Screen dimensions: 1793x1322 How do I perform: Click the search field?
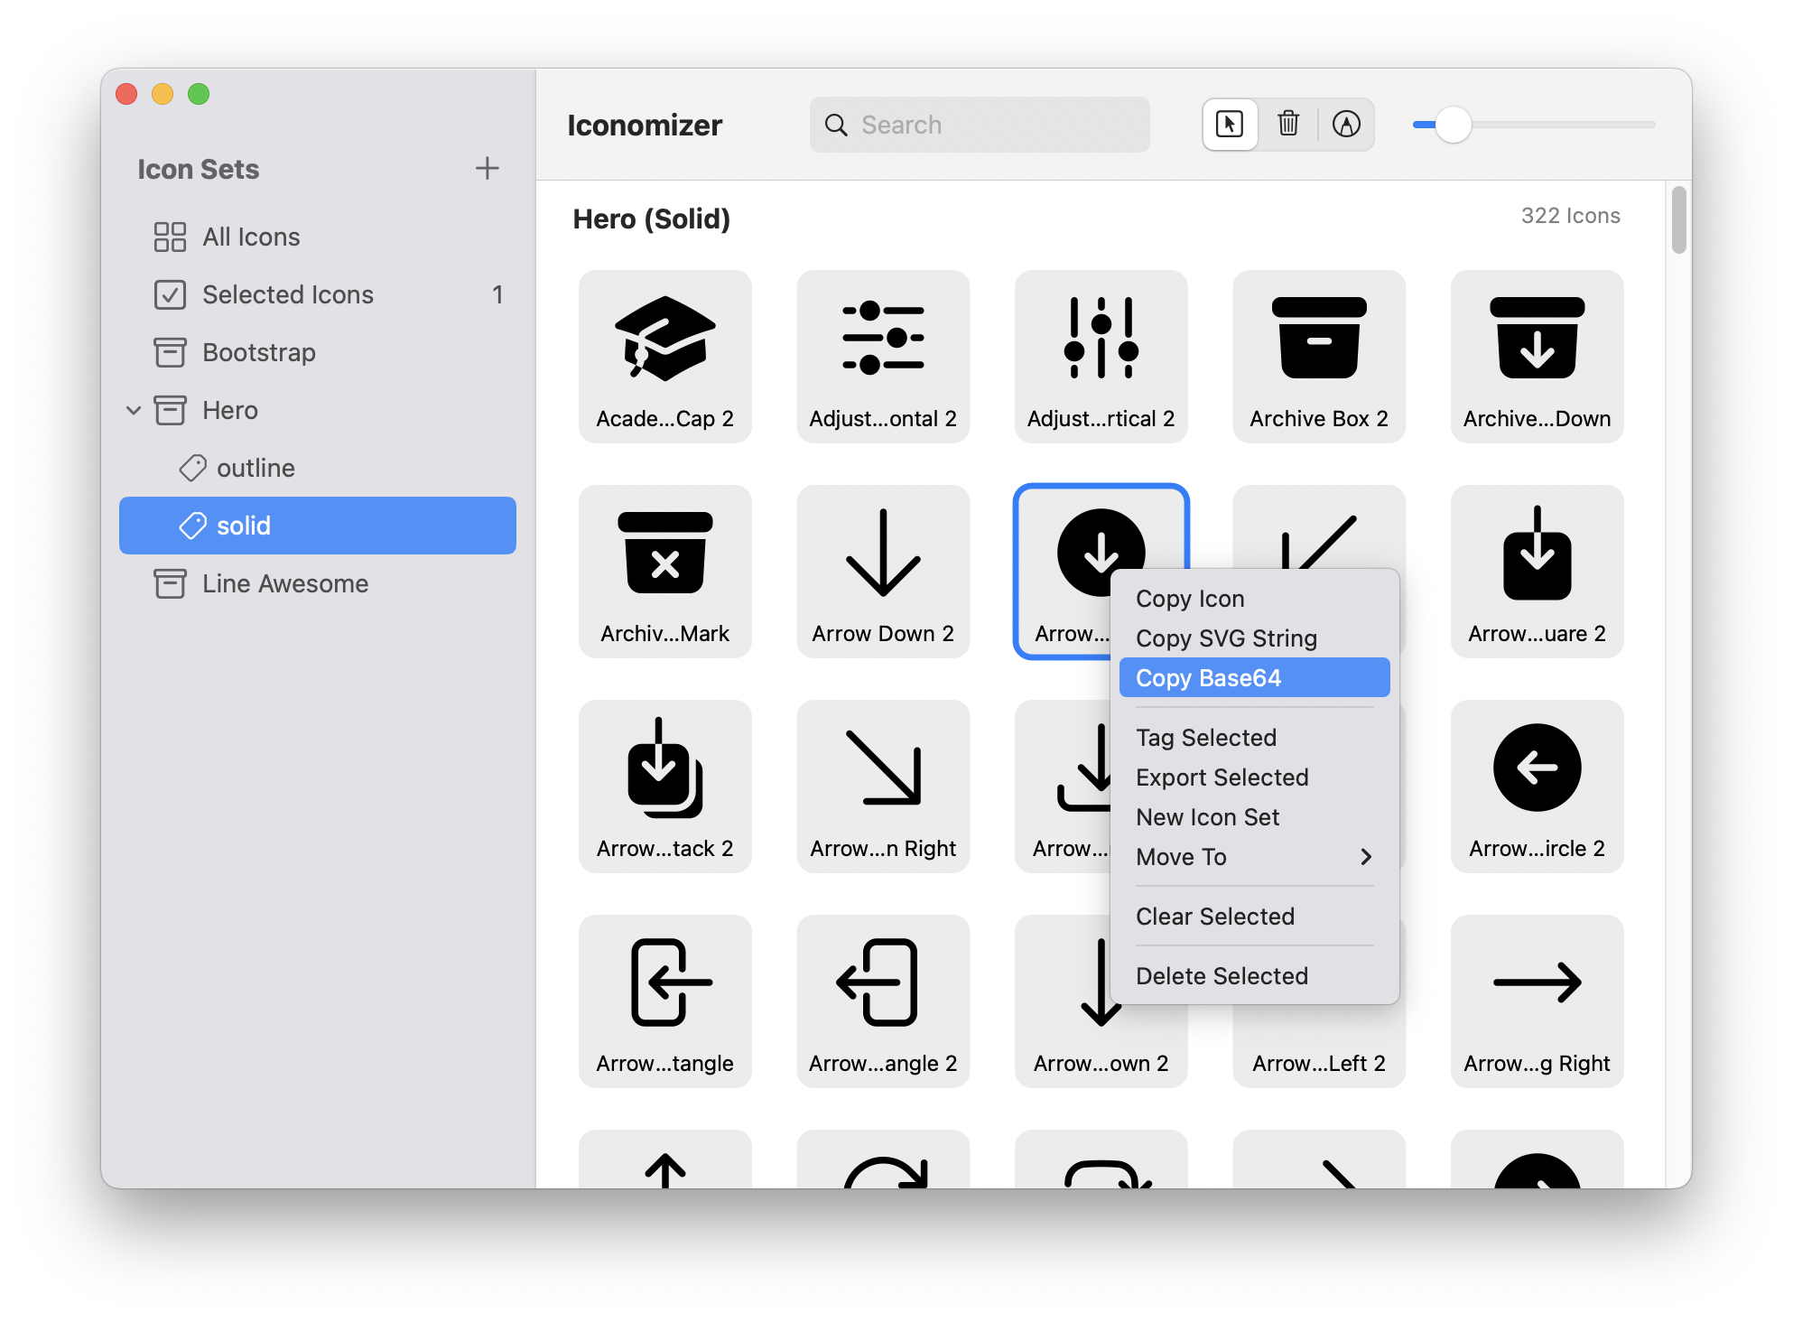coord(980,125)
